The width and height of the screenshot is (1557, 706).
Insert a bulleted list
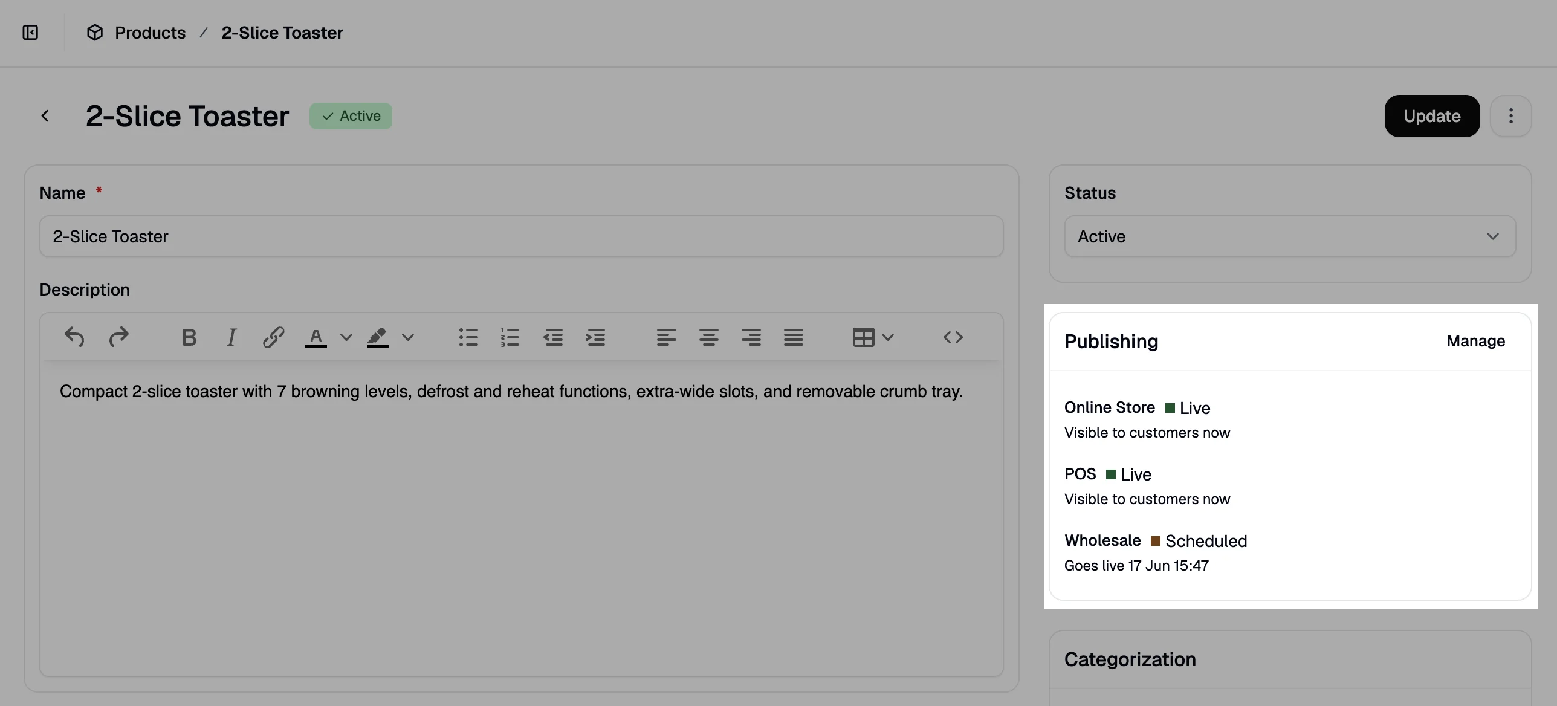(468, 337)
